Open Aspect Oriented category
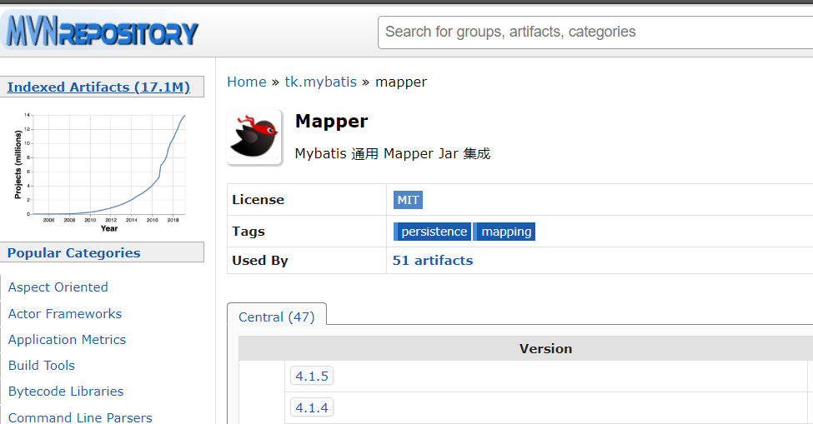The height and width of the screenshot is (424, 813). (x=58, y=287)
